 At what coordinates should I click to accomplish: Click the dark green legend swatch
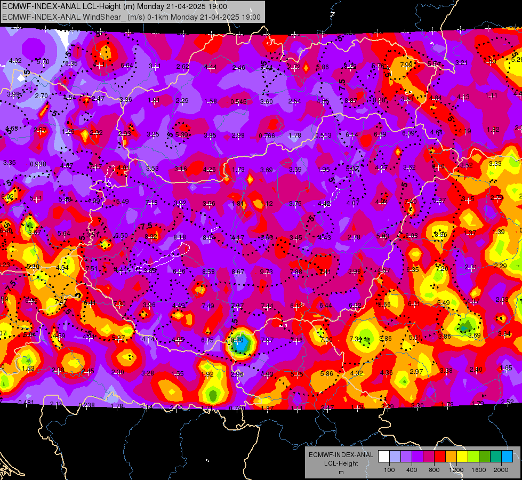click(484, 457)
